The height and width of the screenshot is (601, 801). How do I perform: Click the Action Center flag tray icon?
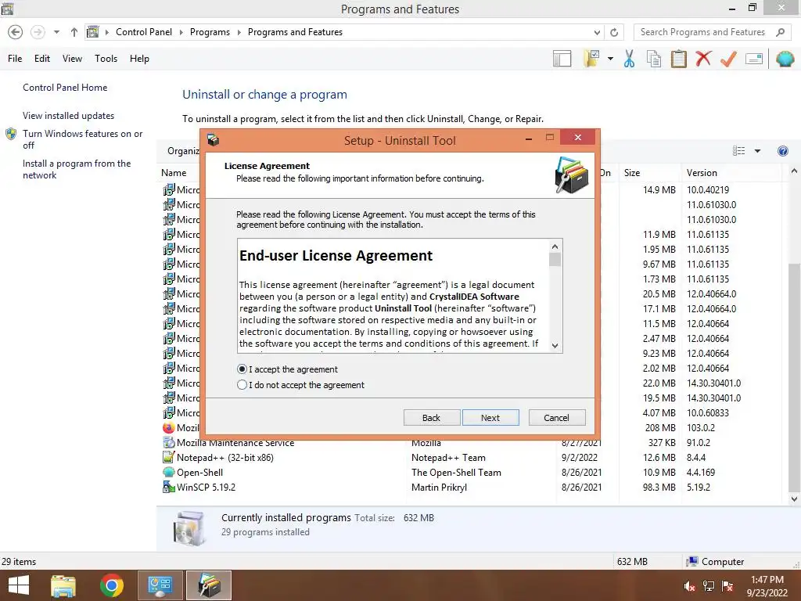pos(727,586)
